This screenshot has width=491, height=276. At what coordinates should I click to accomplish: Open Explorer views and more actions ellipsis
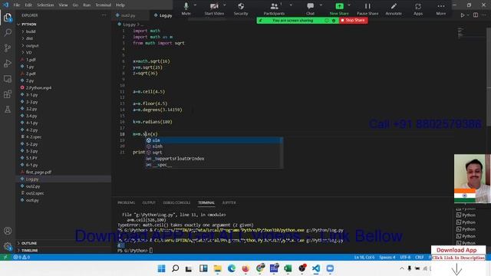[104, 15]
